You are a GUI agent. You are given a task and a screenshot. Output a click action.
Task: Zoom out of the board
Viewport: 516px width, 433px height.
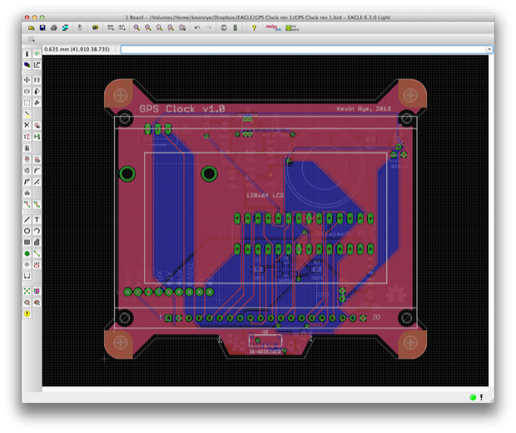click(x=159, y=28)
